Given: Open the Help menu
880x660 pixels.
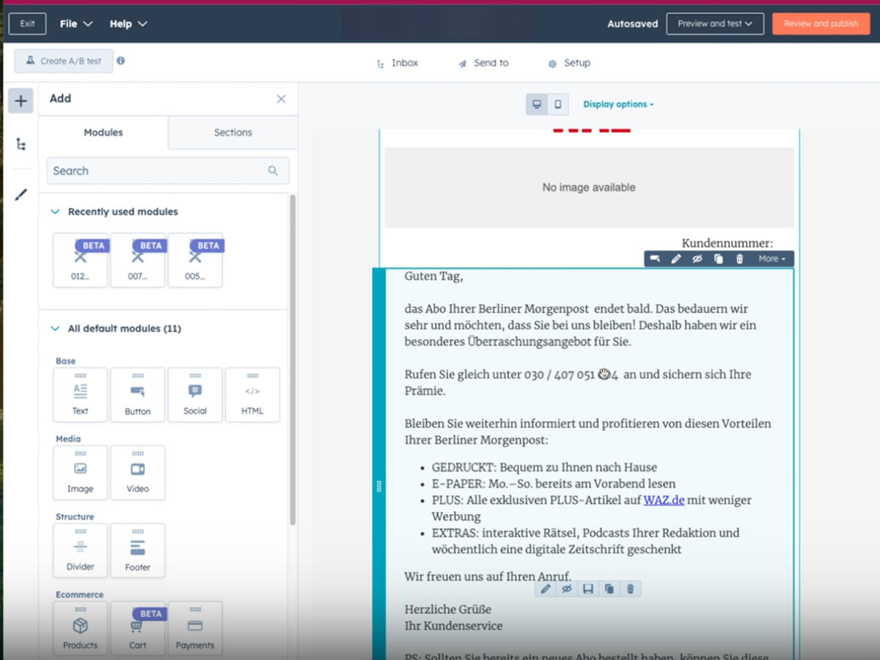Looking at the screenshot, I should pyautogui.click(x=128, y=23).
